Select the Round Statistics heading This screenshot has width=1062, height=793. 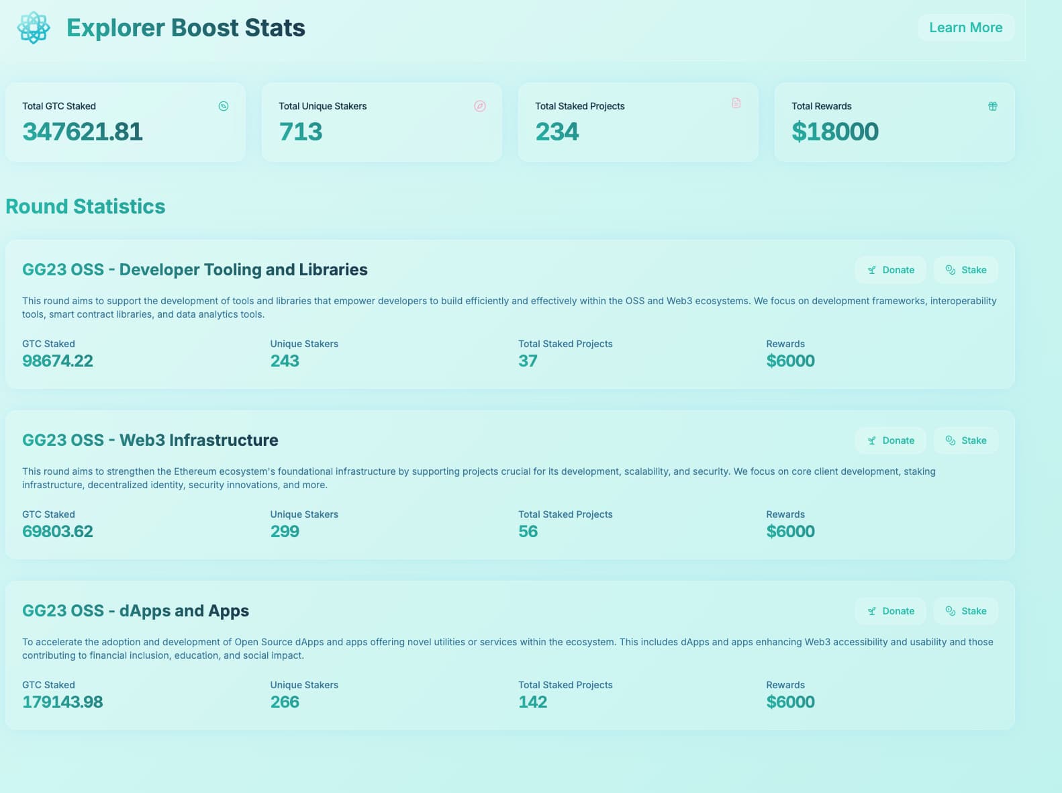(x=85, y=206)
